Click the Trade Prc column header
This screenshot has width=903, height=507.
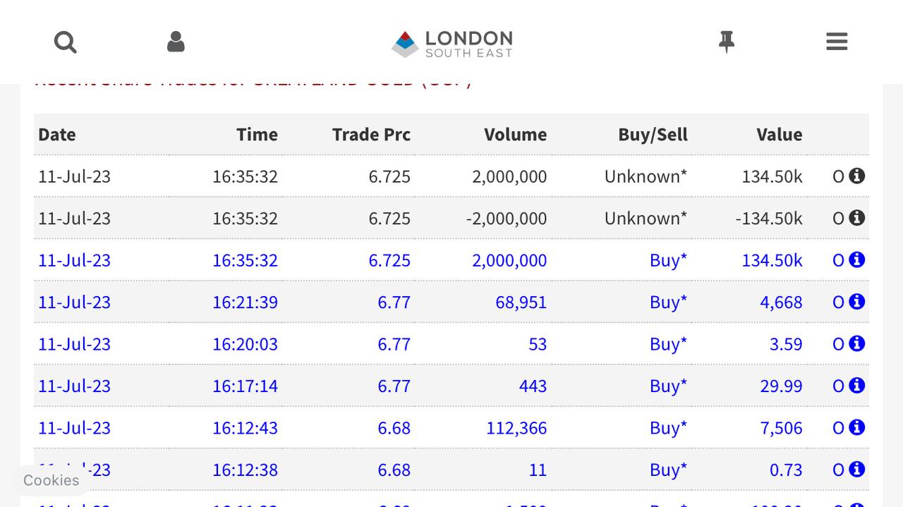click(371, 135)
